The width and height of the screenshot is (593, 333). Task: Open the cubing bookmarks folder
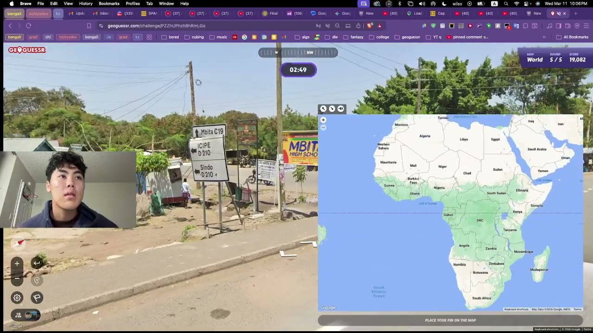pyautogui.click(x=194, y=37)
